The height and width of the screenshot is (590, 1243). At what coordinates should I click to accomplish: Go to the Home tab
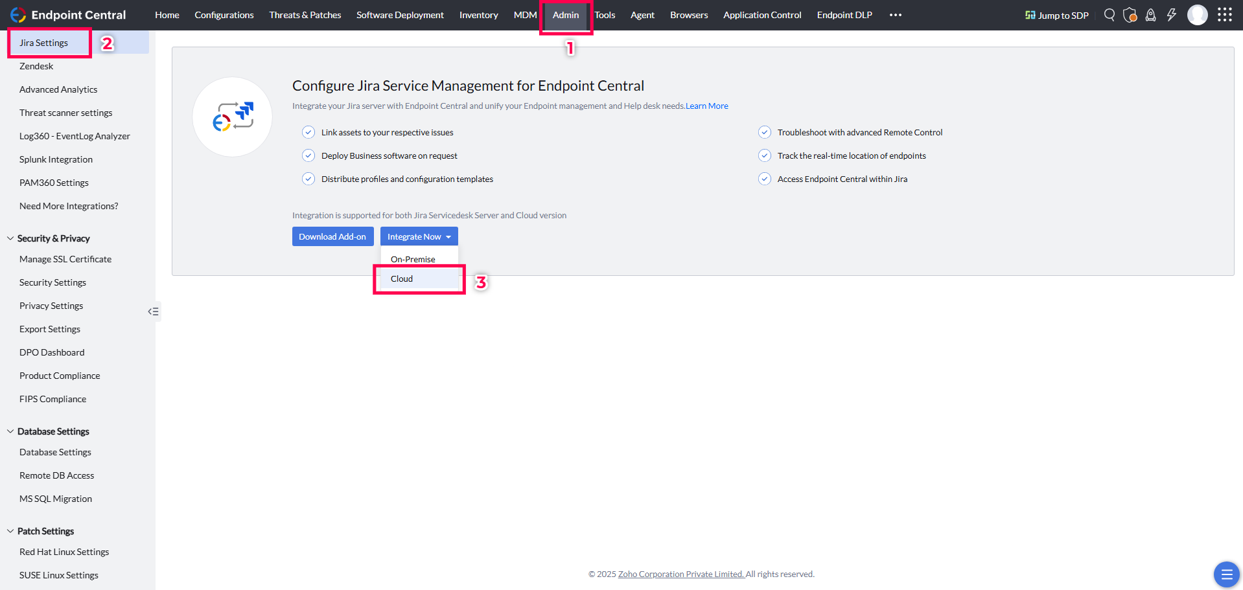point(167,15)
